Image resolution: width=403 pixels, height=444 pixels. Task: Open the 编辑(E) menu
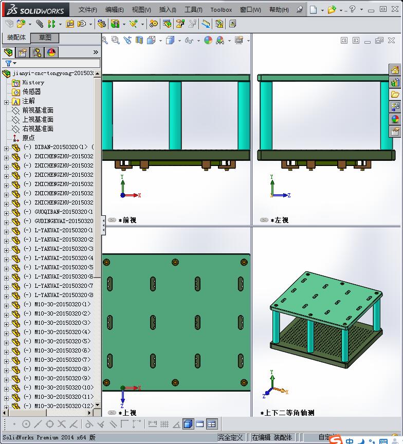[x=115, y=10]
